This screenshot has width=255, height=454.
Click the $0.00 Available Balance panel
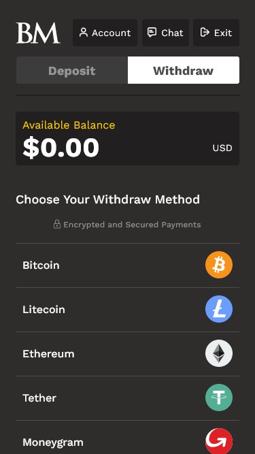click(128, 139)
